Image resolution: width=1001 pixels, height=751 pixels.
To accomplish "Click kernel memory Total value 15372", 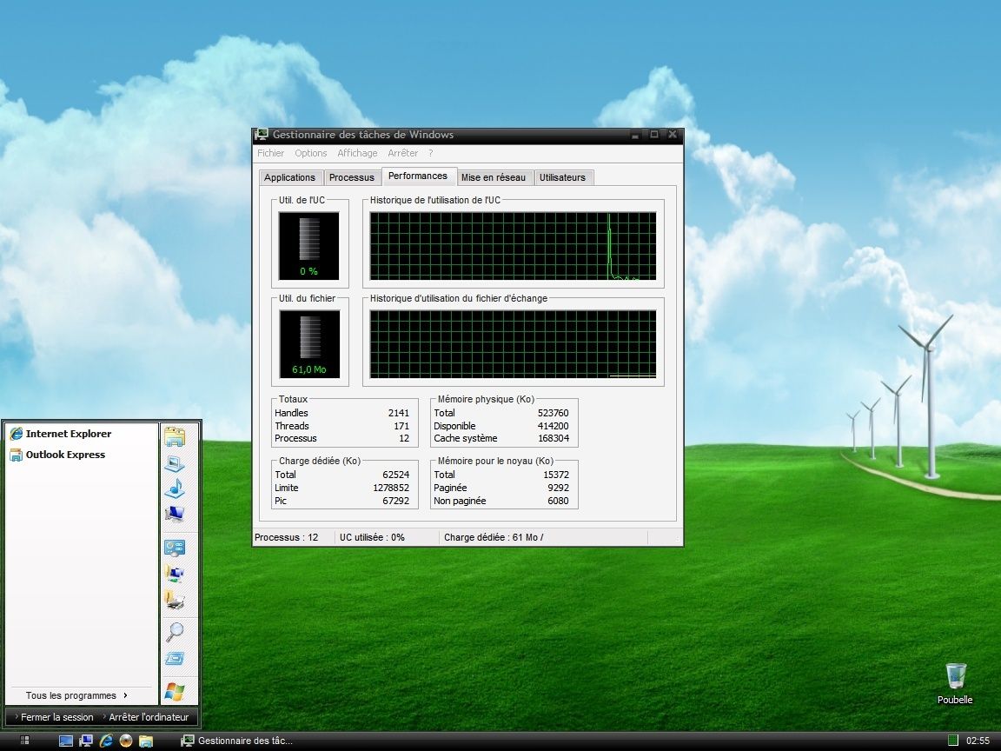I will coord(555,475).
